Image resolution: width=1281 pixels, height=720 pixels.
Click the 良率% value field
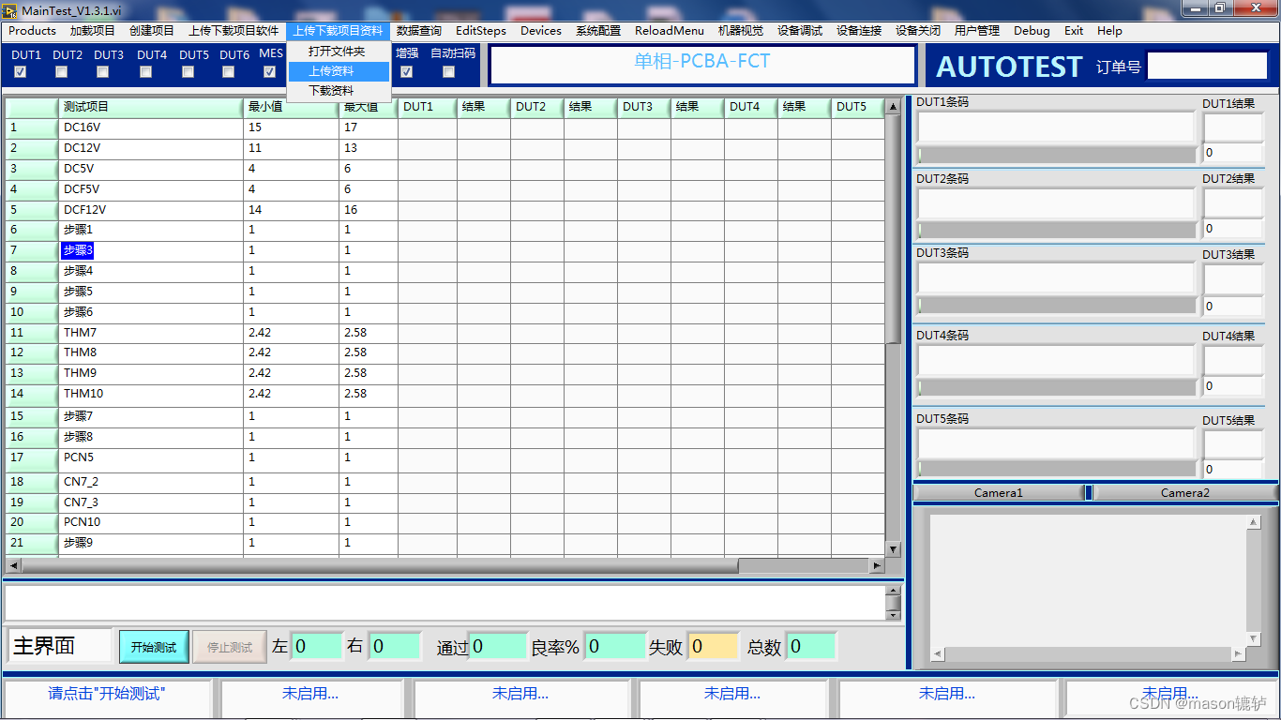[x=615, y=646]
